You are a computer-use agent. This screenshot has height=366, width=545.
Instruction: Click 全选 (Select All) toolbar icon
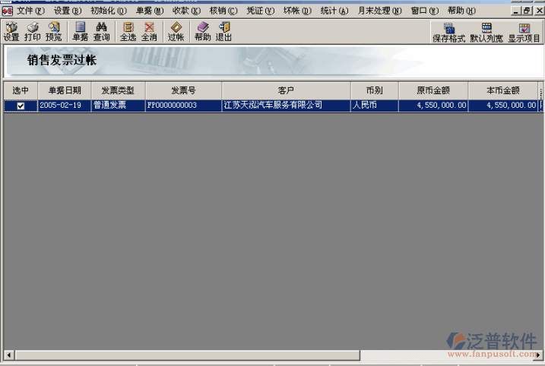pyautogui.click(x=128, y=31)
